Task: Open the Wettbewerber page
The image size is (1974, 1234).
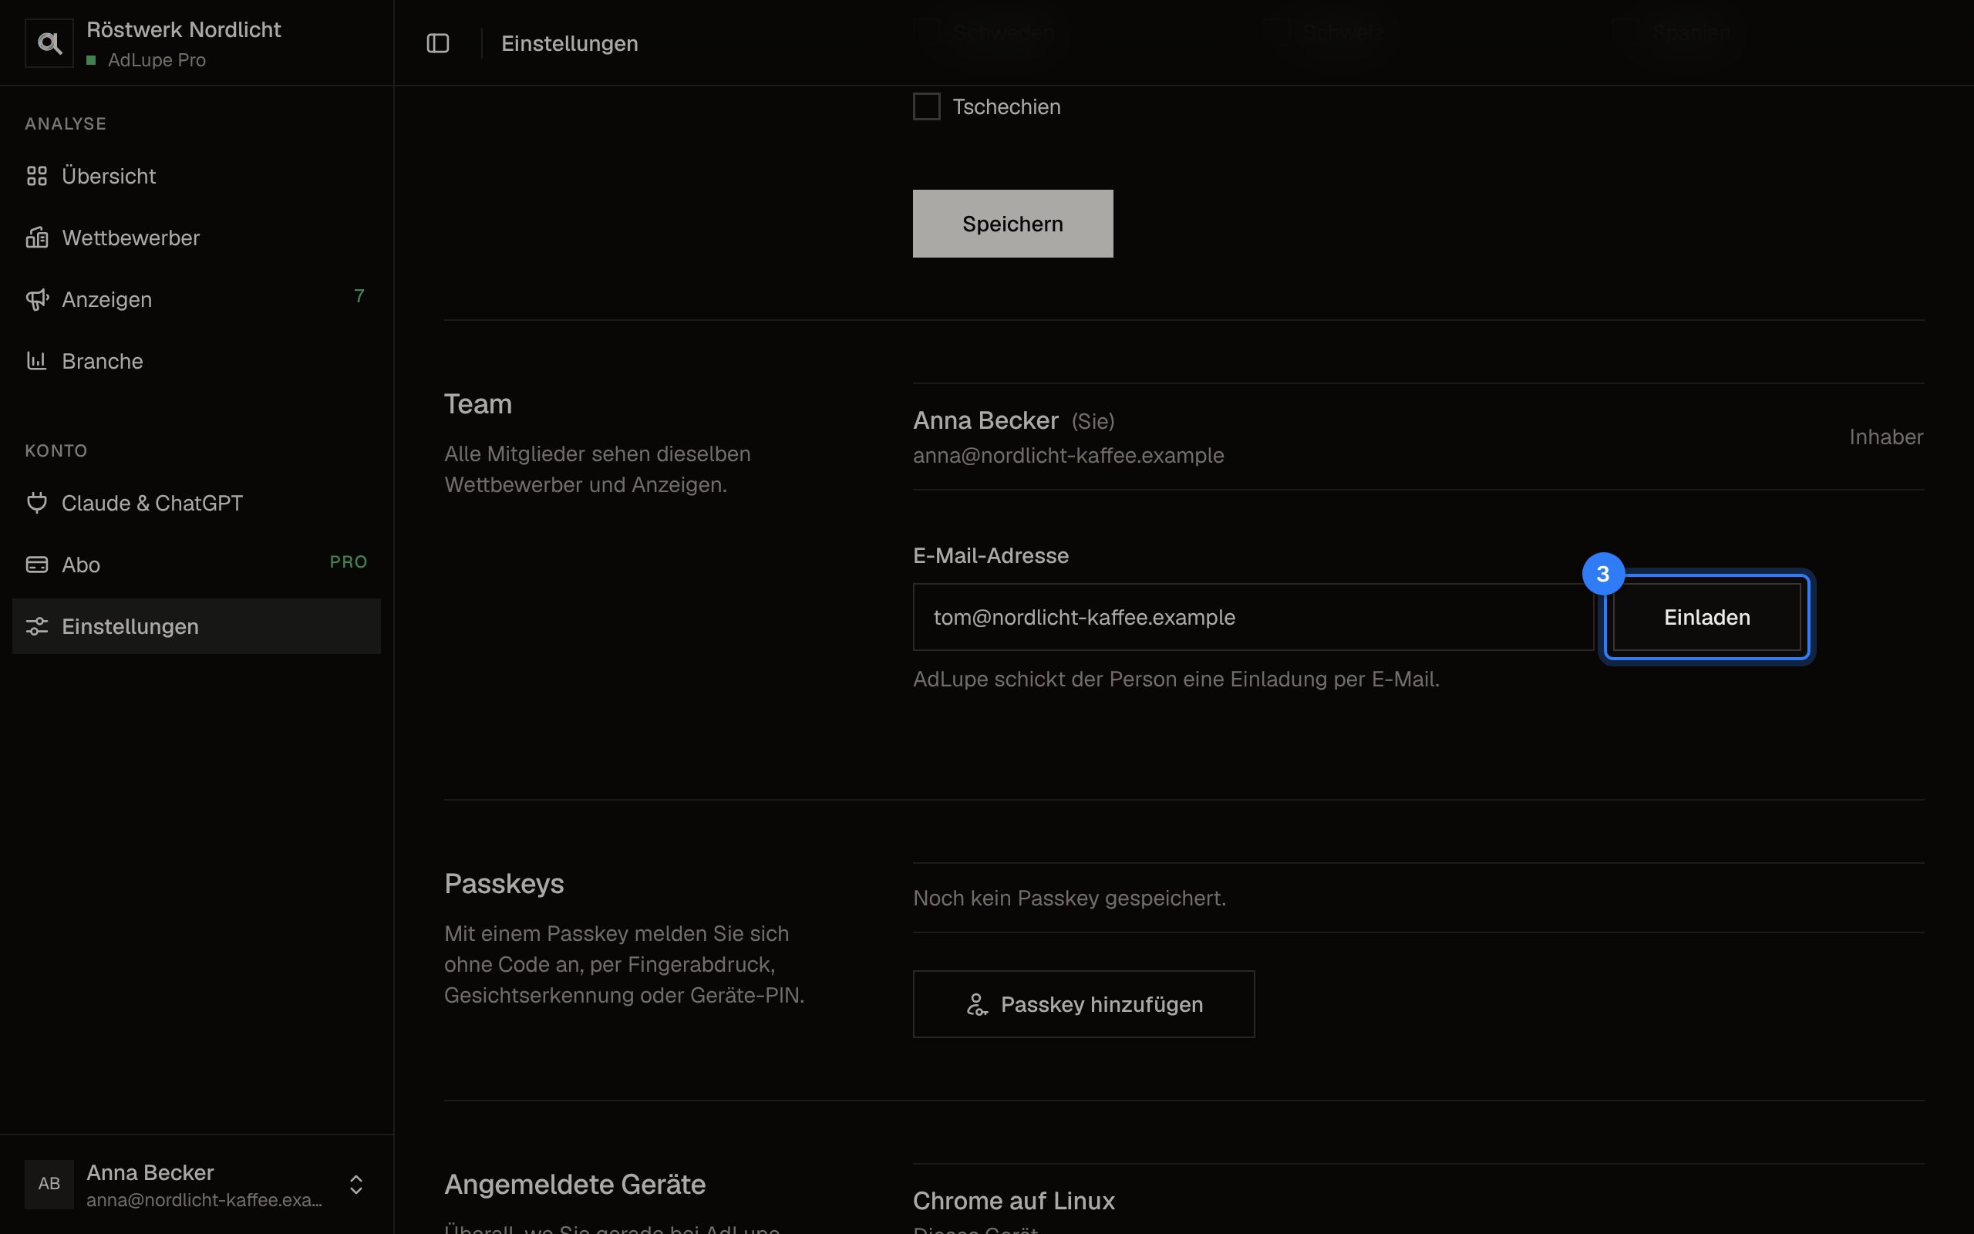Action: tap(197, 238)
